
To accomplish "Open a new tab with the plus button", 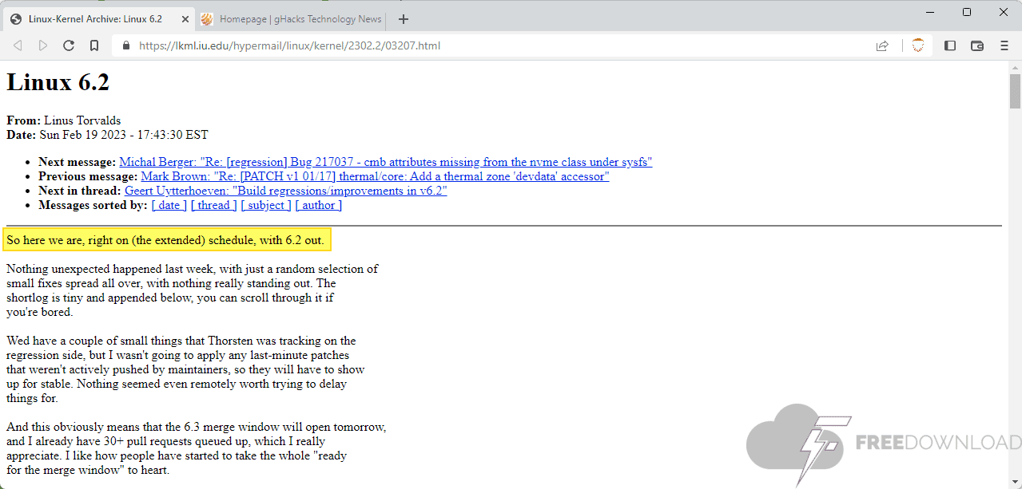I will pyautogui.click(x=404, y=19).
